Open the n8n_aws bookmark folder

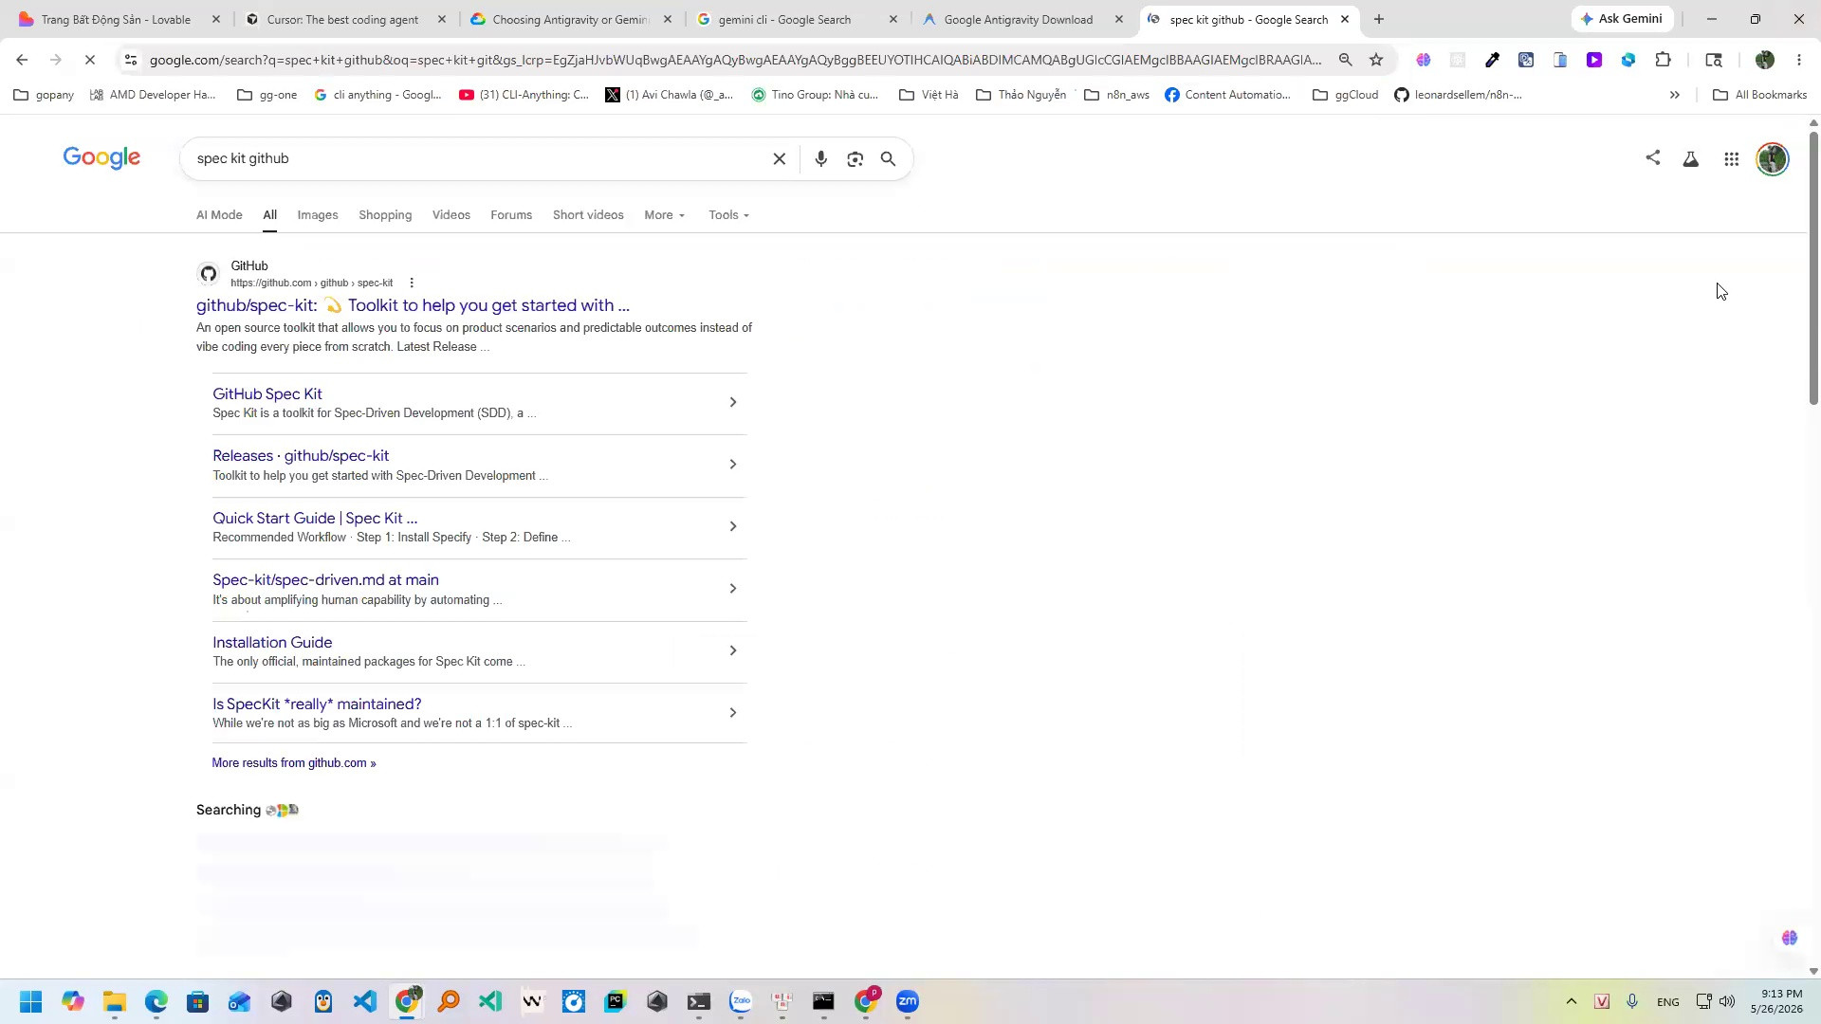(1116, 95)
